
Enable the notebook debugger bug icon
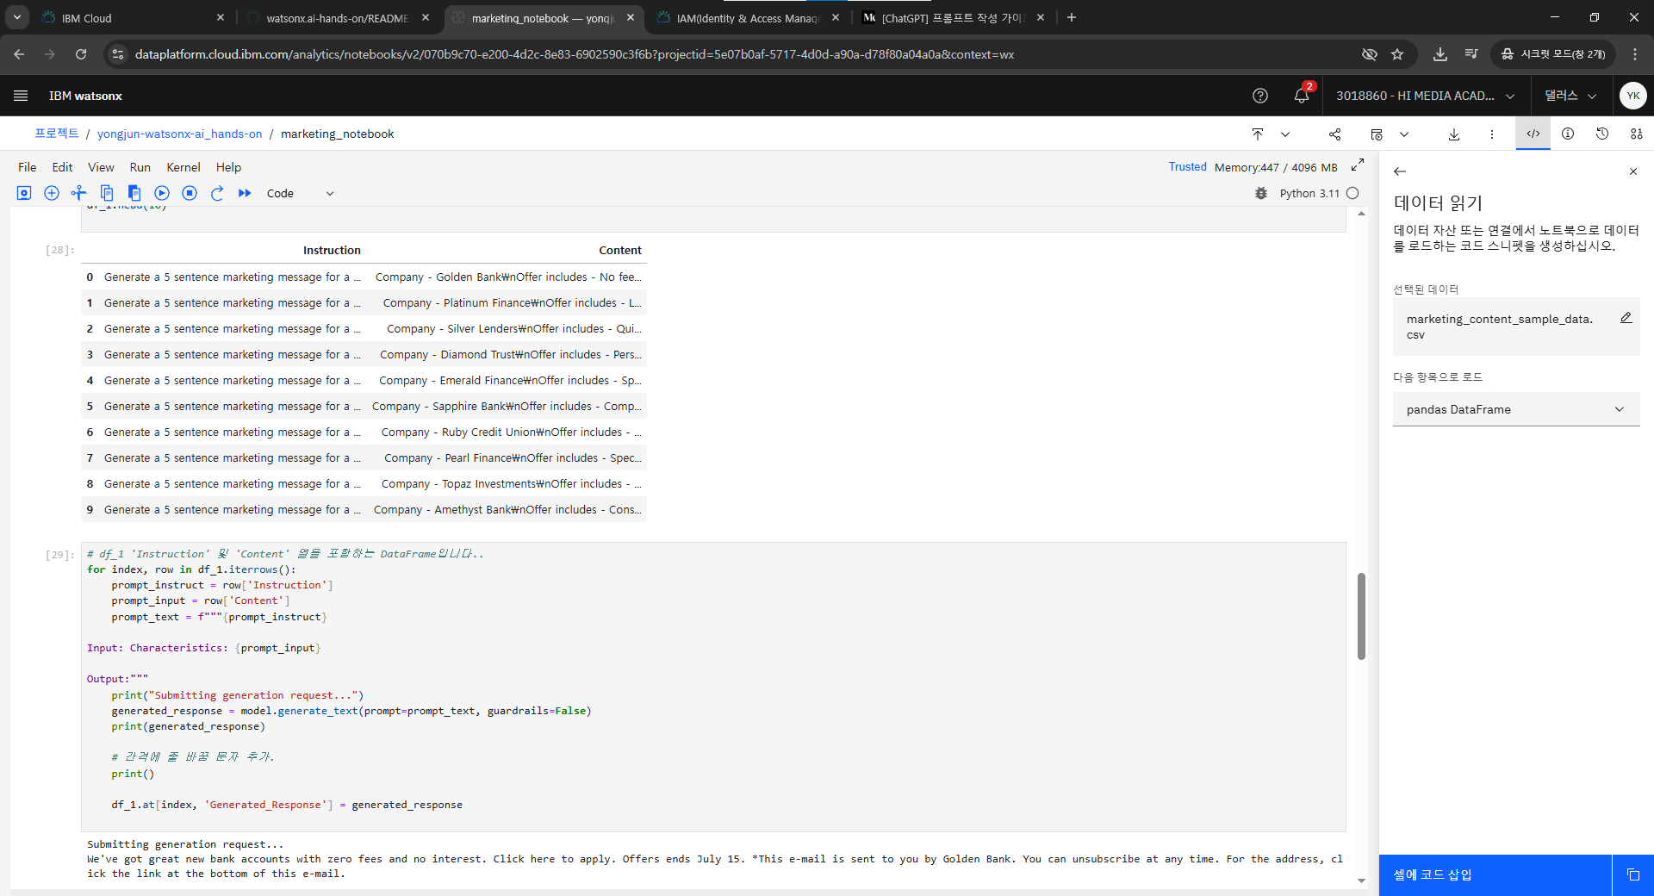coord(1261,193)
